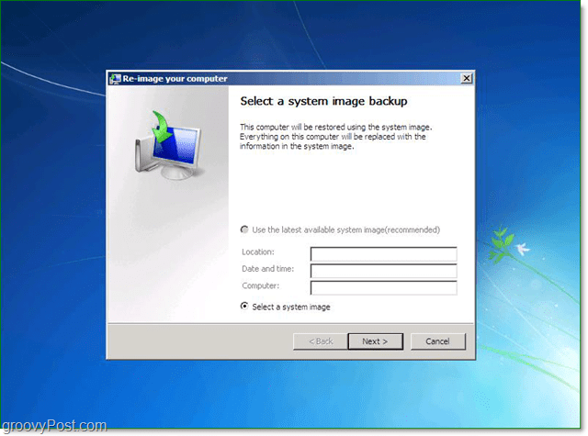Click the 'Re-image your computer' title text
Screen dimensions: 588x436
[175, 79]
